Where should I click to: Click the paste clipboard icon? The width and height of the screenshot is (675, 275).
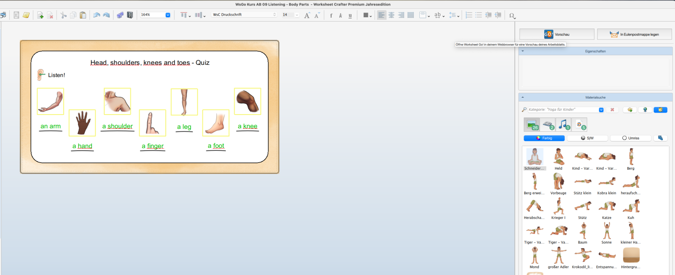(x=83, y=15)
